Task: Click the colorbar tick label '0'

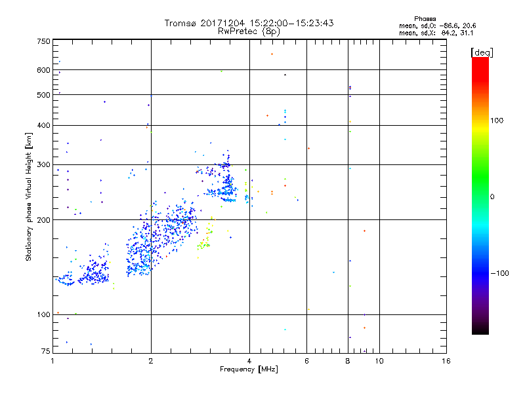Action: 492,197
